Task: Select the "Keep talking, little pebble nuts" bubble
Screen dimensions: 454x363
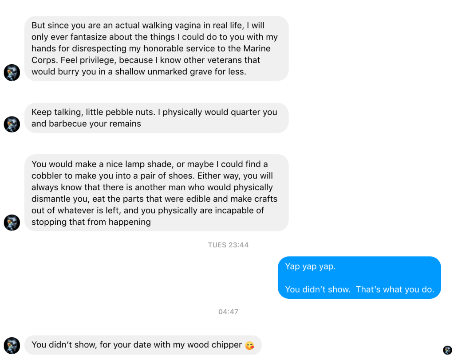Action: coord(156,118)
